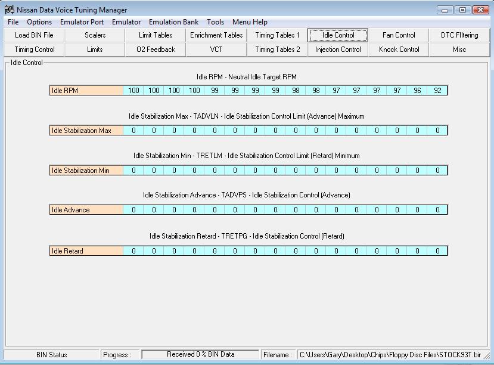Viewport: 494px width, 365px height.
Task: Select the Fan Control tab
Action: (x=399, y=35)
